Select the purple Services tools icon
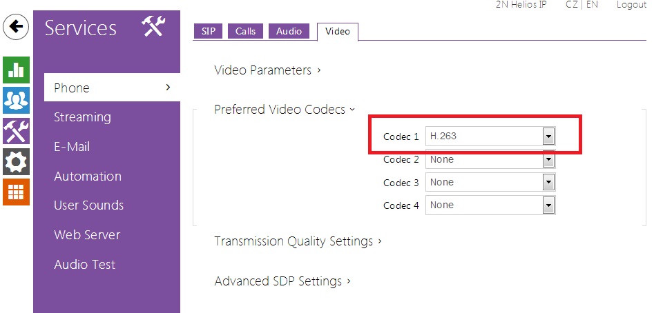The width and height of the screenshot is (663, 313). coord(16,130)
